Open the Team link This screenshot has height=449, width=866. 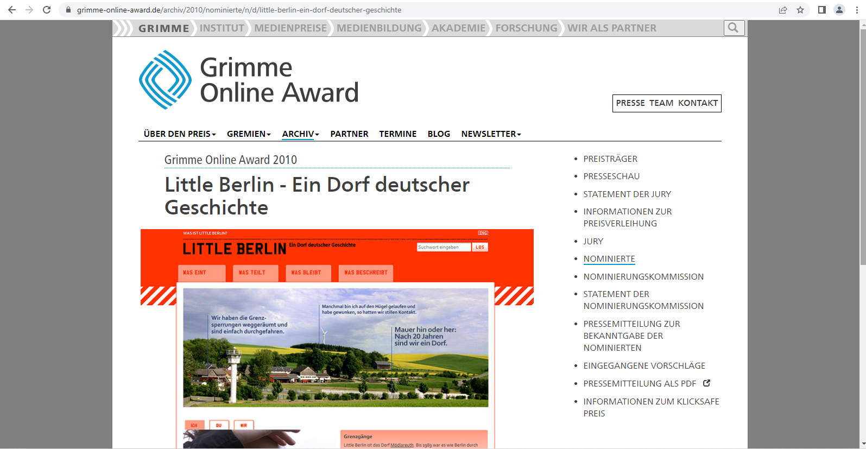(x=661, y=103)
